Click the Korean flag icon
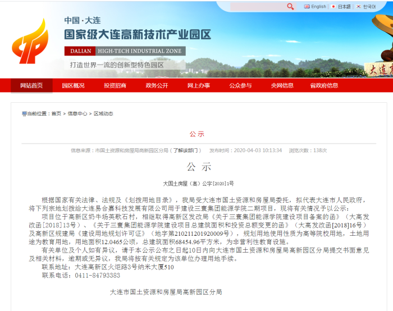Image resolution: width=393 pixels, height=311 pixels. [x=359, y=7]
